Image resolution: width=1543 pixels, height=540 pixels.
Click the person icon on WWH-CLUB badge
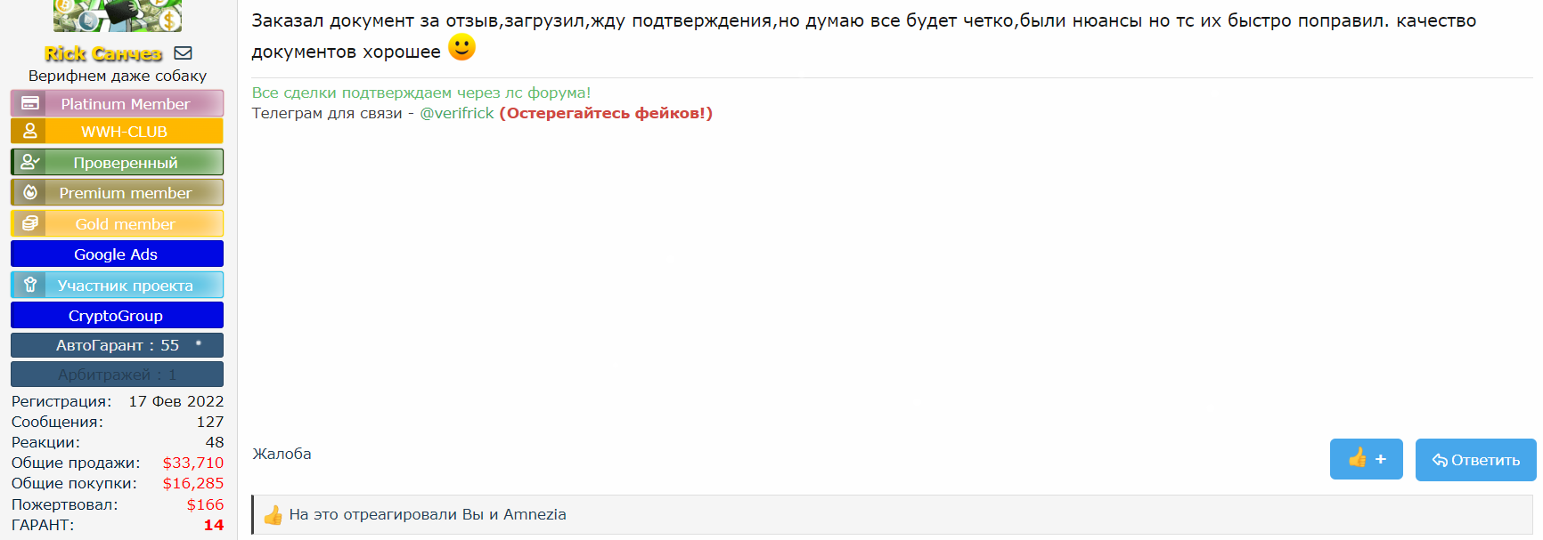30,131
